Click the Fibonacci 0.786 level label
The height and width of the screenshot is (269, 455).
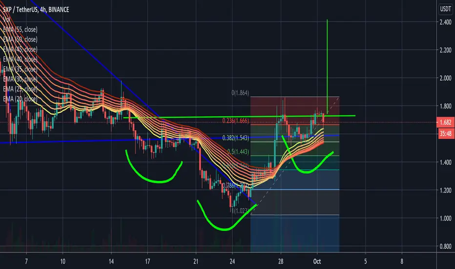pos(235,185)
